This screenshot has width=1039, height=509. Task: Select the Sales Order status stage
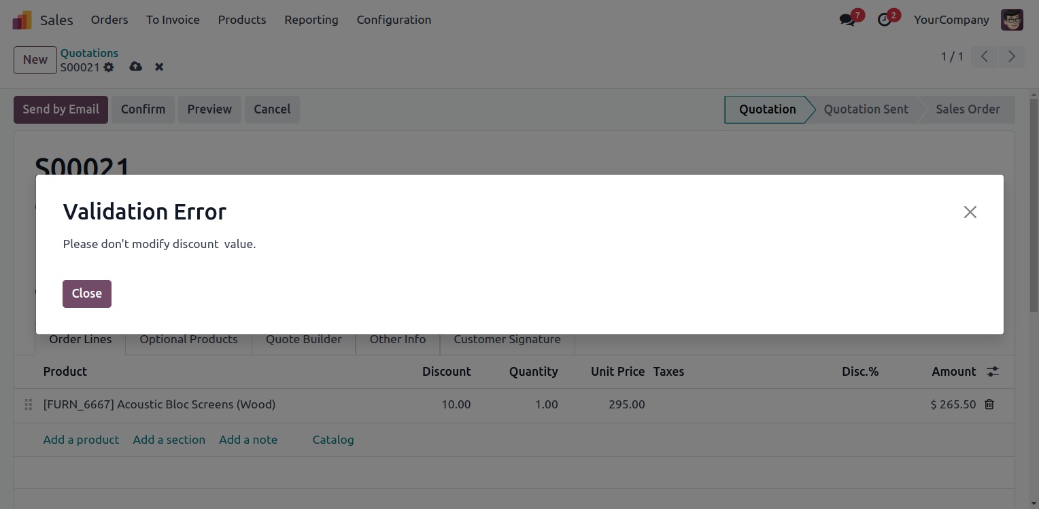pos(968,109)
